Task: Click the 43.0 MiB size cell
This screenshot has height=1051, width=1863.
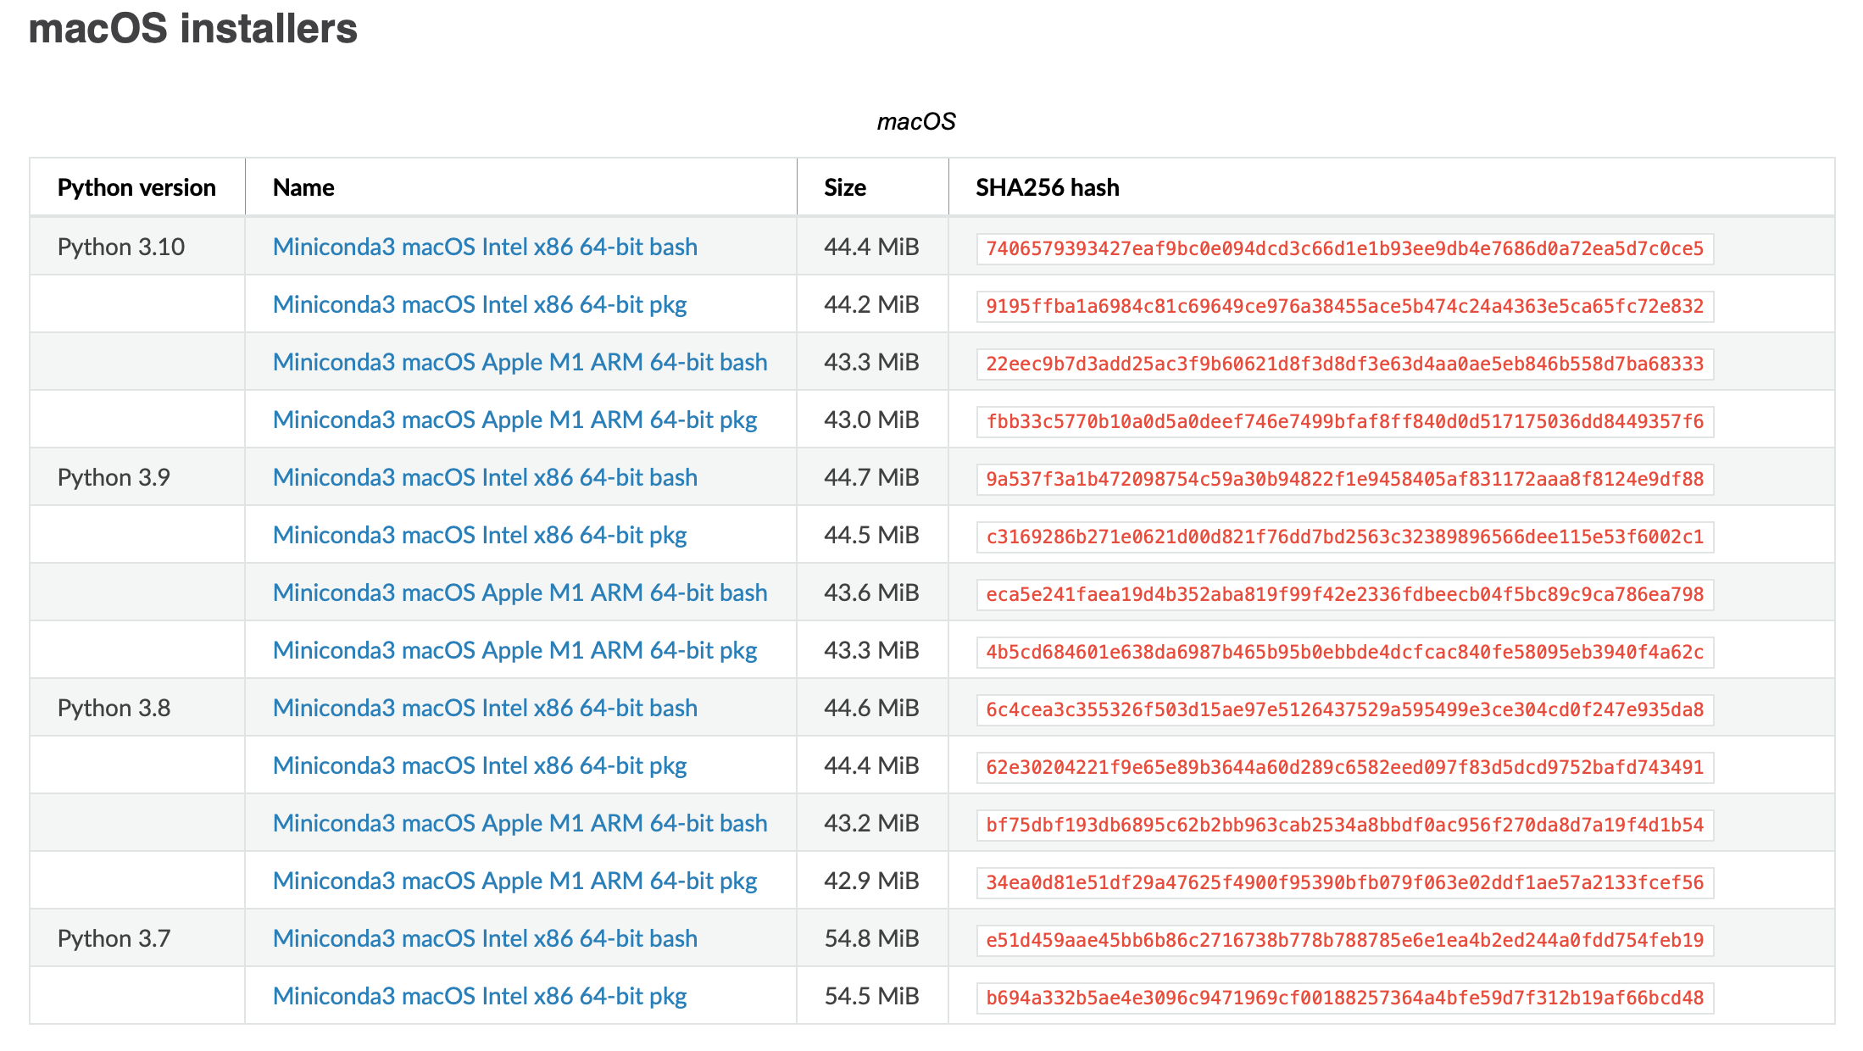Action: [x=871, y=420]
